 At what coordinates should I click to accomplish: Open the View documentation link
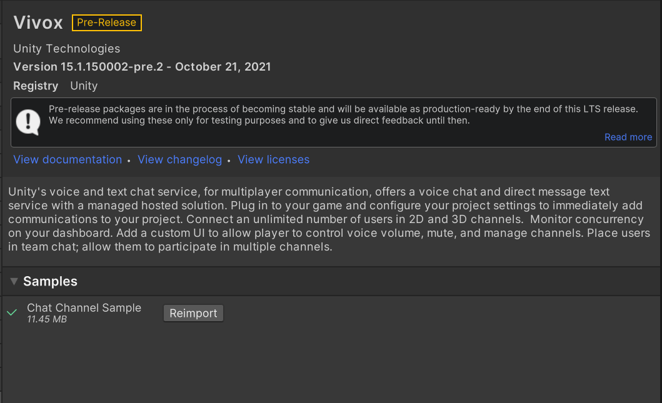68,159
